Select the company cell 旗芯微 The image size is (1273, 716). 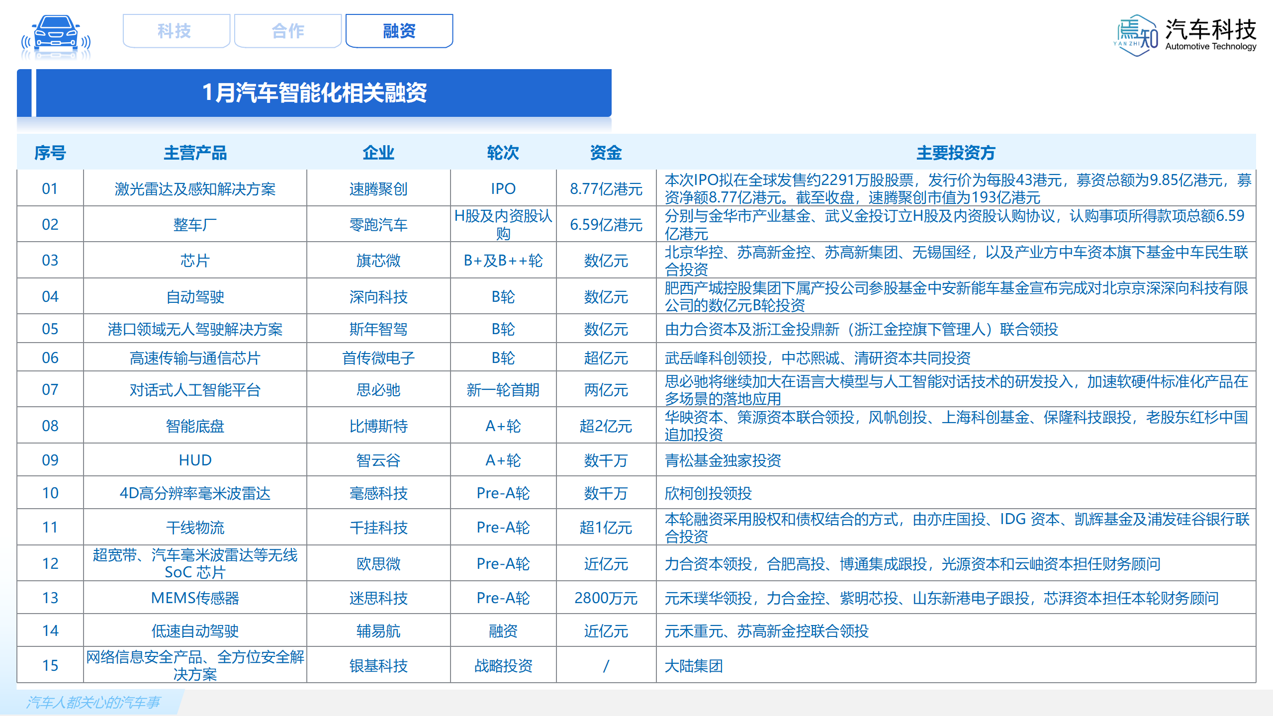point(378,260)
